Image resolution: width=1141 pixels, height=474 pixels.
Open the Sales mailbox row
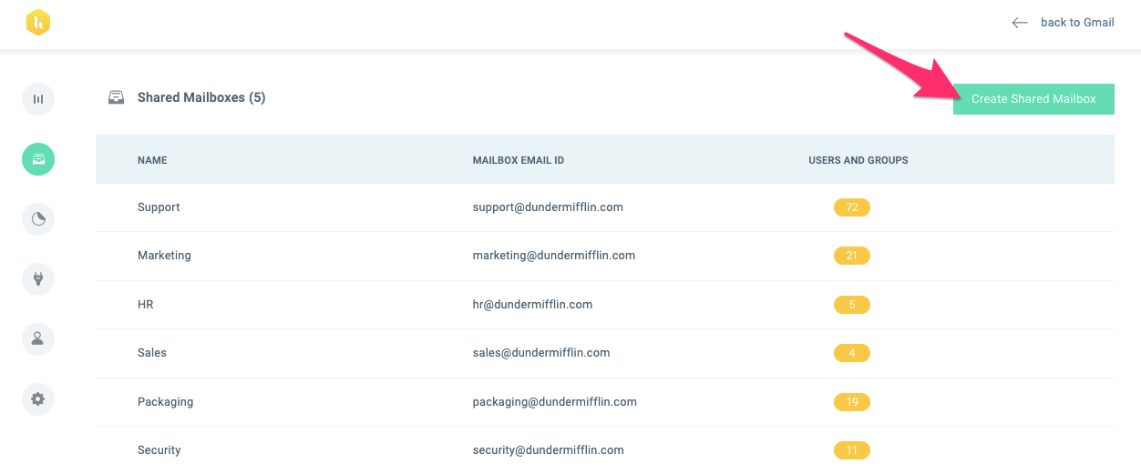[605, 353]
